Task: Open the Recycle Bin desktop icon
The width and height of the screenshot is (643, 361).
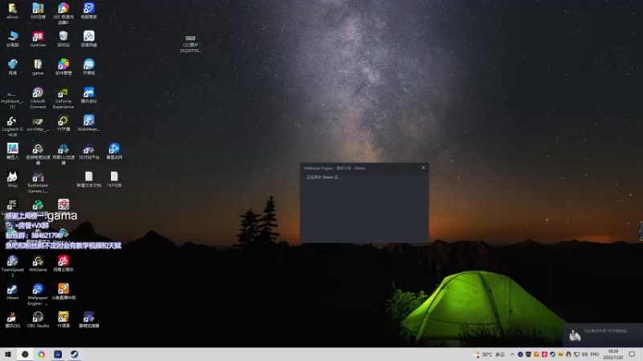Action: (x=63, y=39)
